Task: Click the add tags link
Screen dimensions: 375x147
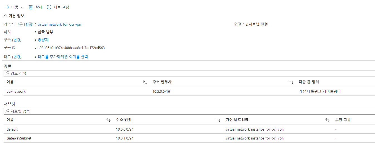Action: tap(63, 57)
